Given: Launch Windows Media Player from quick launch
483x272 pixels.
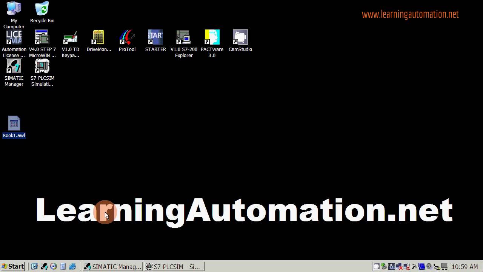Looking at the screenshot, I should tap(53, 266).
